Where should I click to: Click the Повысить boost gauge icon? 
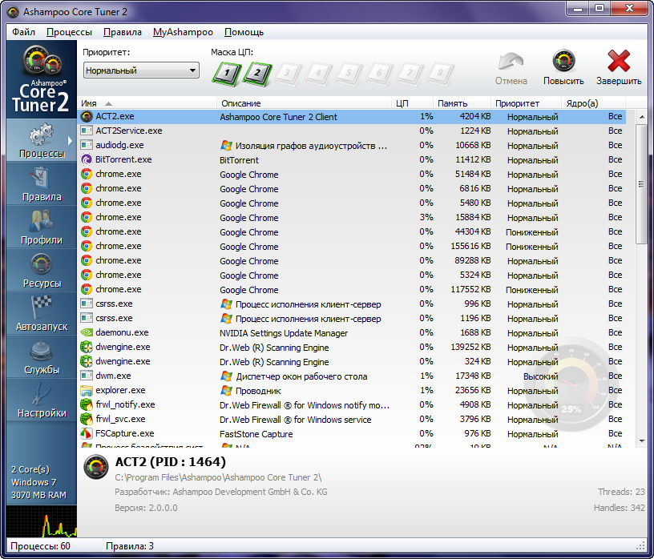[563, 61]
